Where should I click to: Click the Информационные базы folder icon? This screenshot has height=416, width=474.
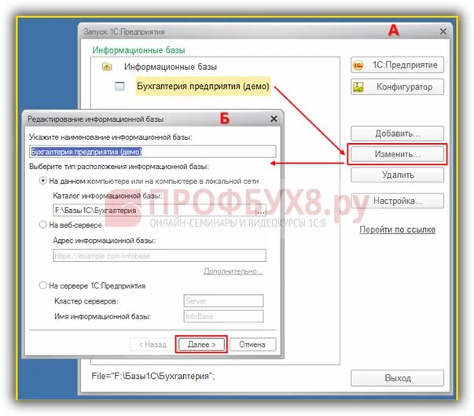107,66
